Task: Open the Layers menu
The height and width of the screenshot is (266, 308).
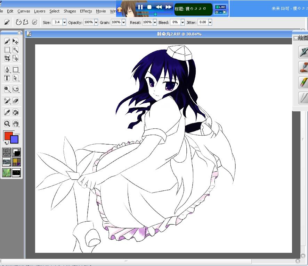Action: (x=40, y=11)
